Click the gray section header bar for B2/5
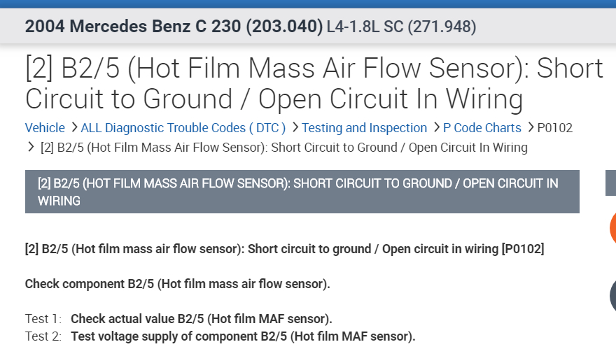The height and width of the screenshot is (363, 616). point(302,192)
